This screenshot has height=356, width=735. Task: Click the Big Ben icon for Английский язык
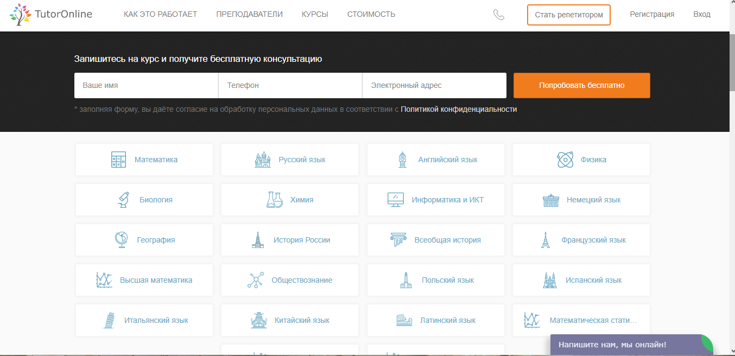click(x=402, y=160)
